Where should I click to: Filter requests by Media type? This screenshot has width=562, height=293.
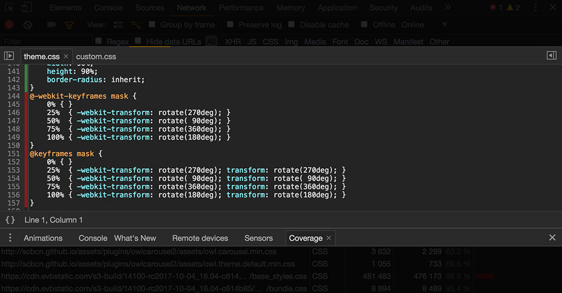point(315,42)
